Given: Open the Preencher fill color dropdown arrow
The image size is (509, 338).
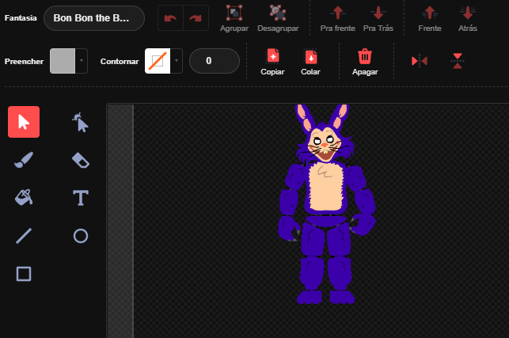Looking at the screenshot, I should coord(82,61).
